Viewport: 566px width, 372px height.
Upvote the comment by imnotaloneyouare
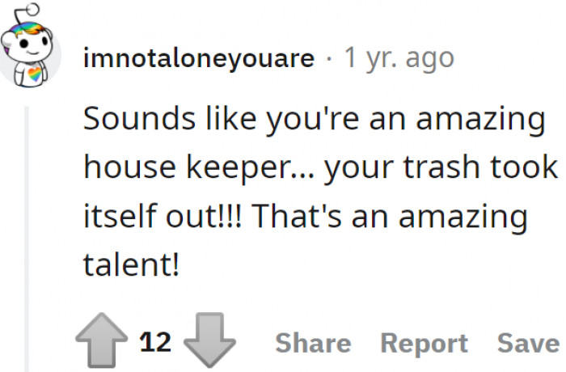[x=103, y=343]
